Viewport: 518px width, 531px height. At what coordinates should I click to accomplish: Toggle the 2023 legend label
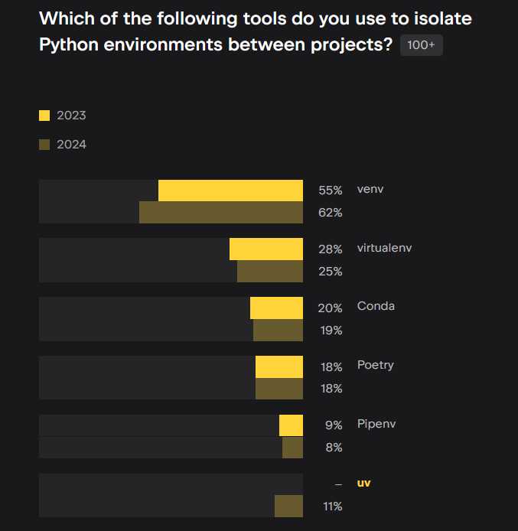click(71, 116)
